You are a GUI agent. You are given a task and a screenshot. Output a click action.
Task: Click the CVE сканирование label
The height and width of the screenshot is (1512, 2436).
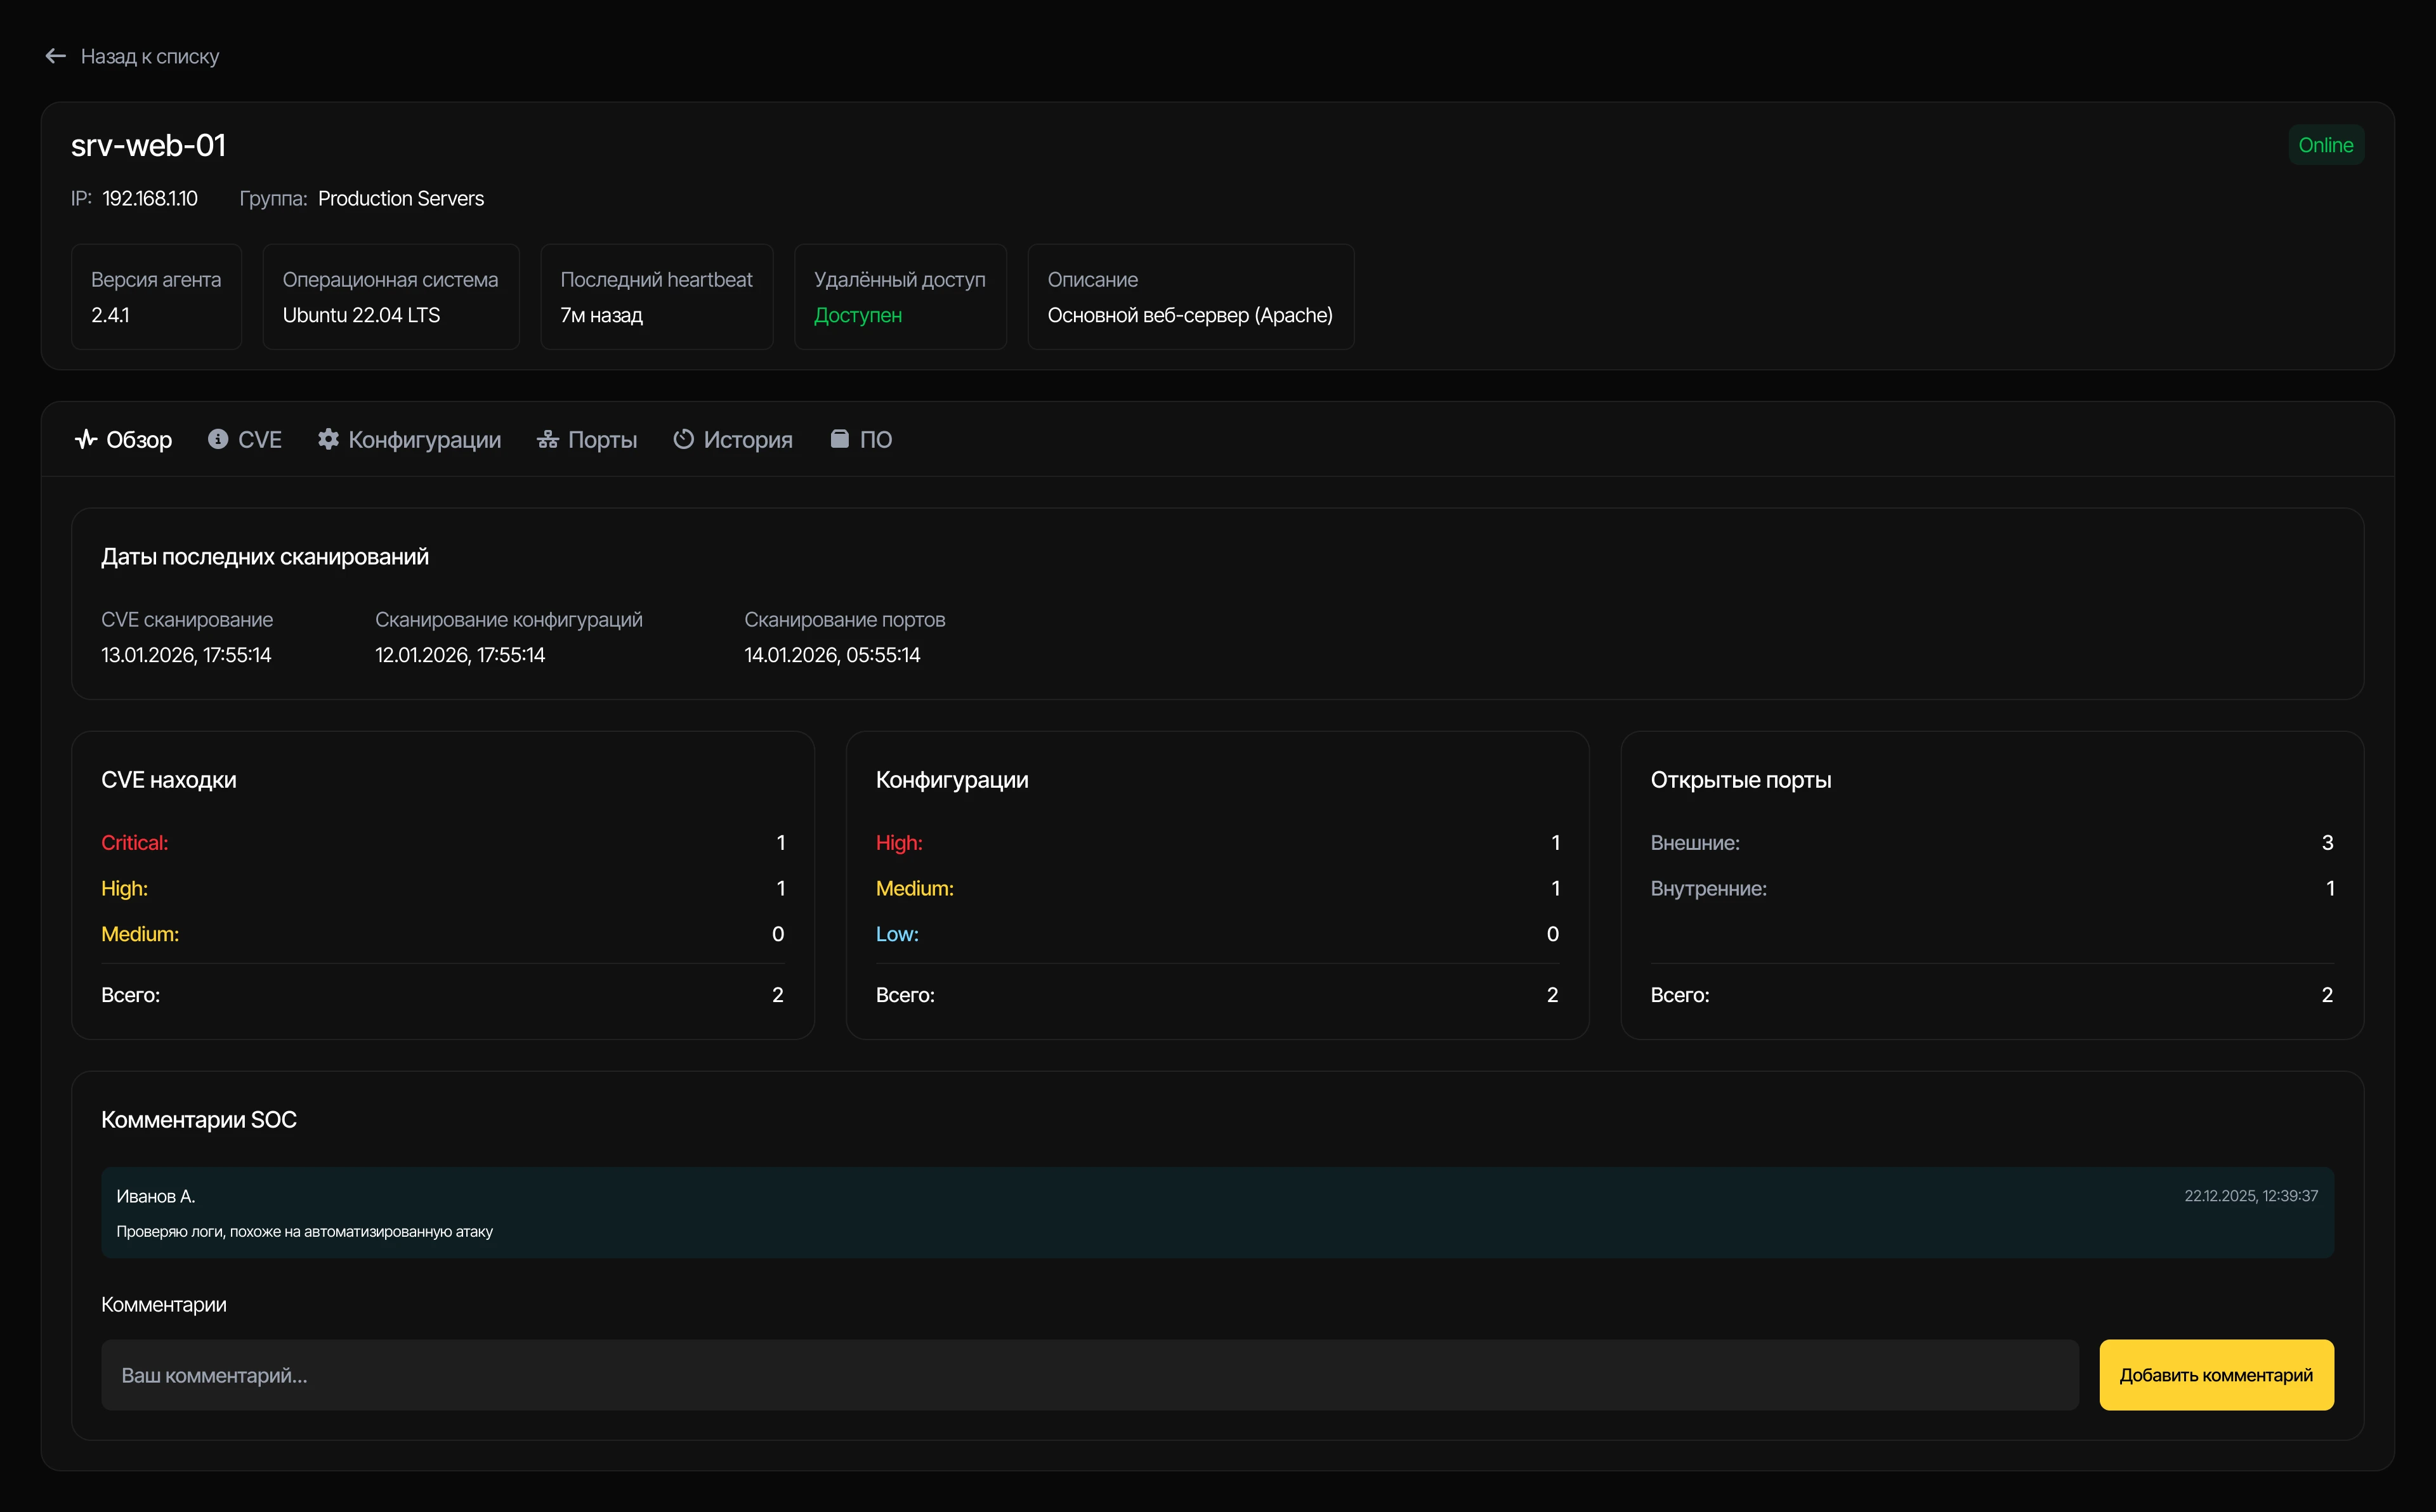pyautogui.click(x=187, y=620)
